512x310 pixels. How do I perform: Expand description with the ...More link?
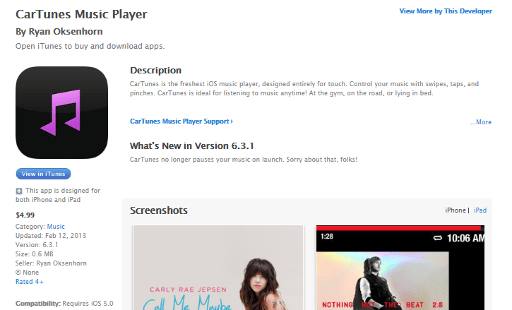pyautogui.click(x=481, y=122)
